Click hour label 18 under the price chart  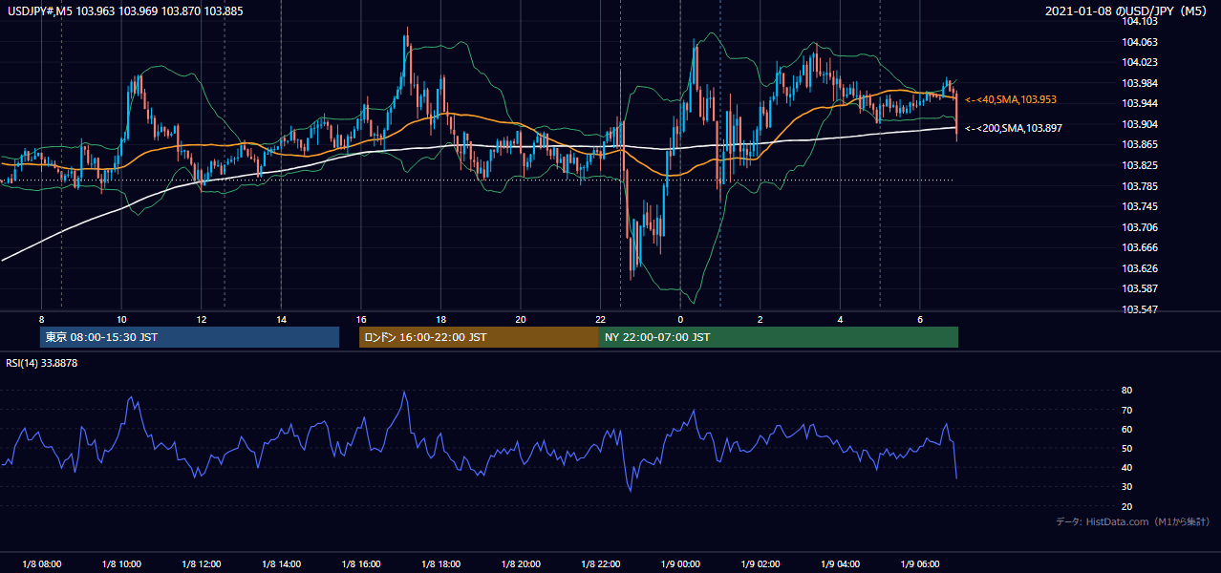440,319
